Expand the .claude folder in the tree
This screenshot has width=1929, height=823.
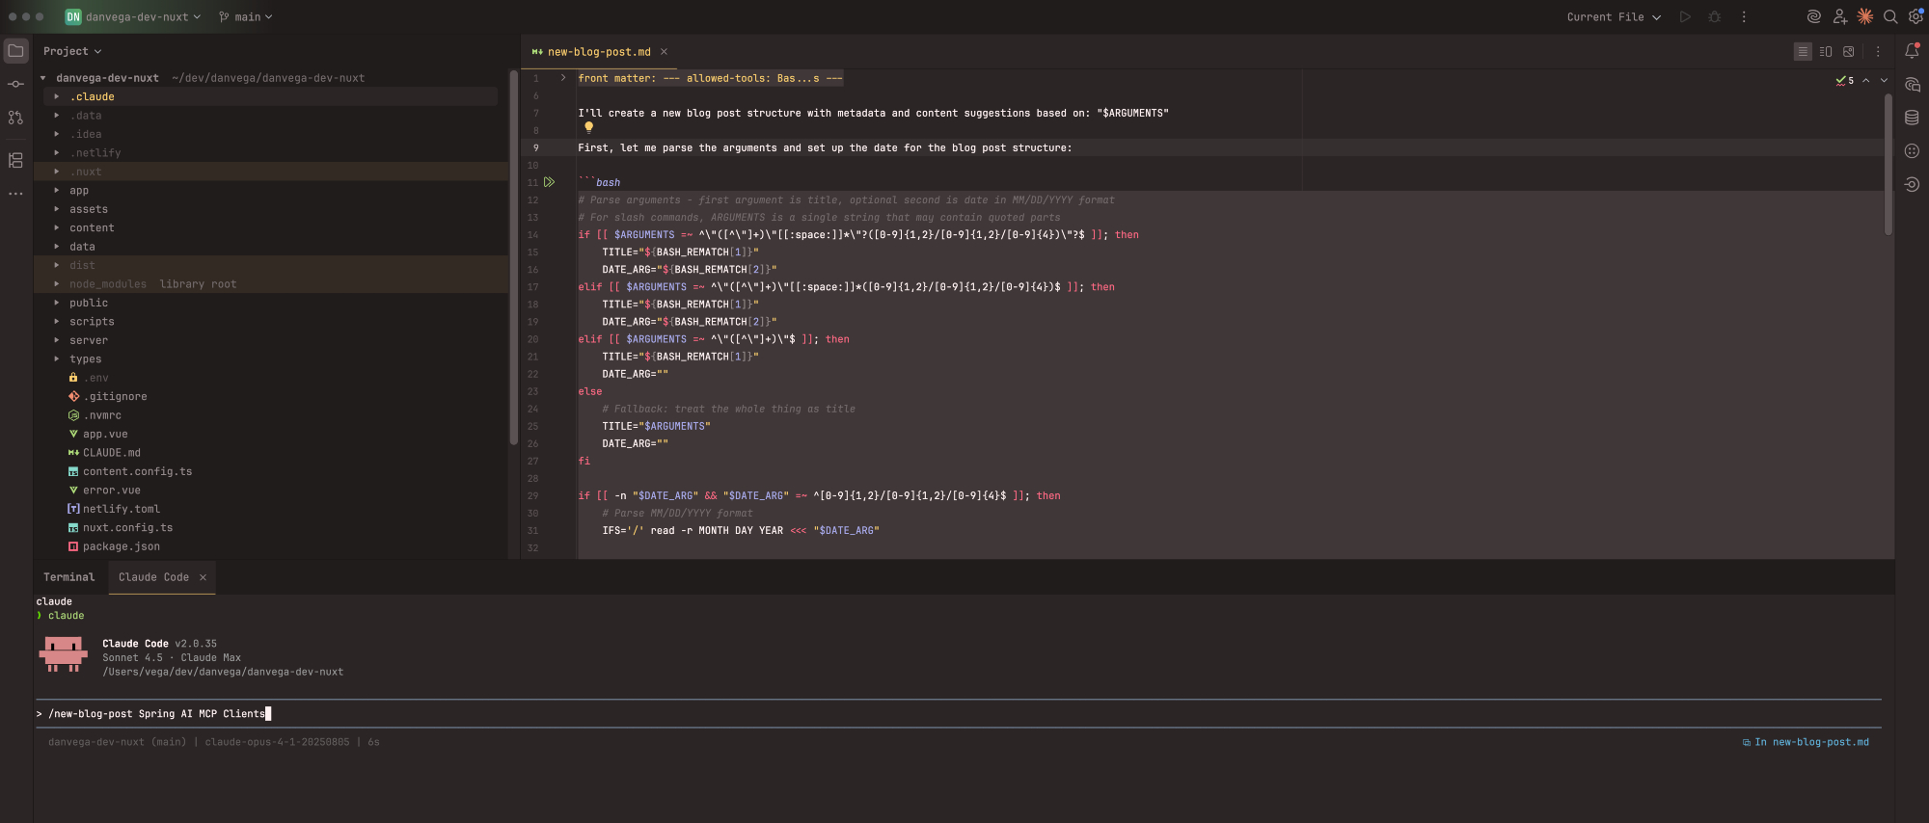coord(57,96)
